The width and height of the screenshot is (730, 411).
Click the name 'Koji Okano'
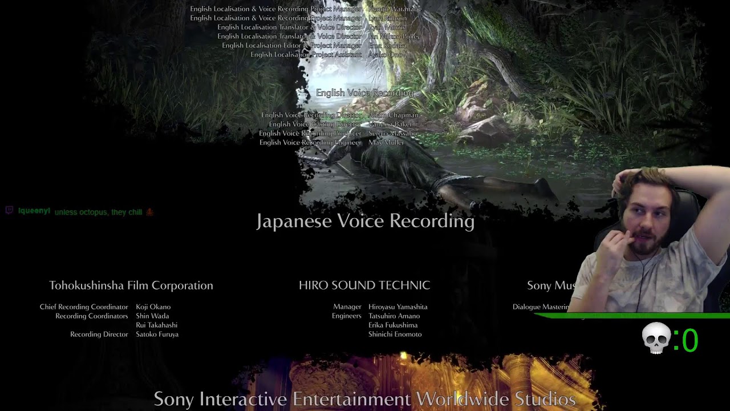(x=153, y=307)
